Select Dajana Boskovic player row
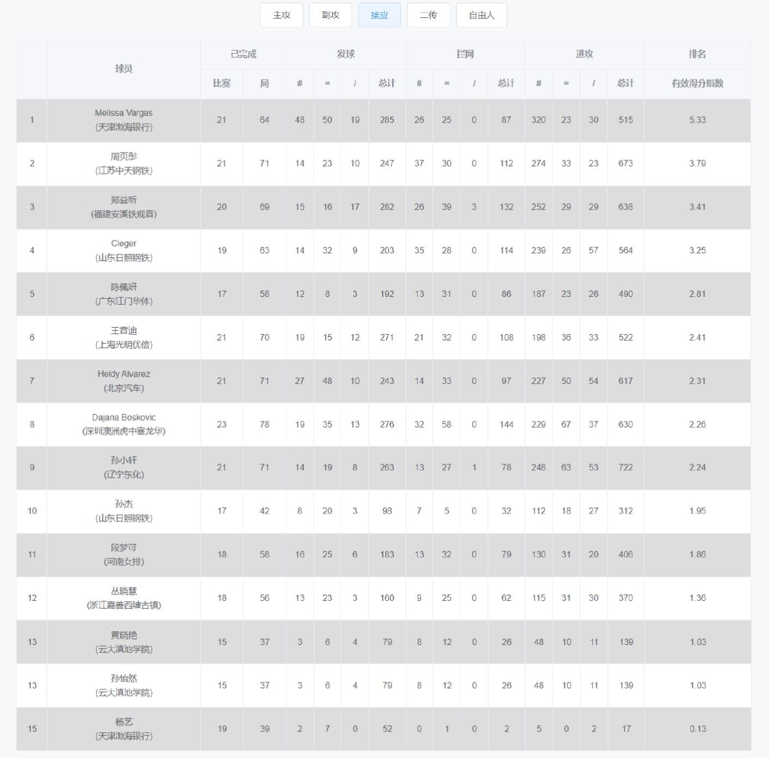The width and height of the screenshot is (769, 758). click(383, 425)
